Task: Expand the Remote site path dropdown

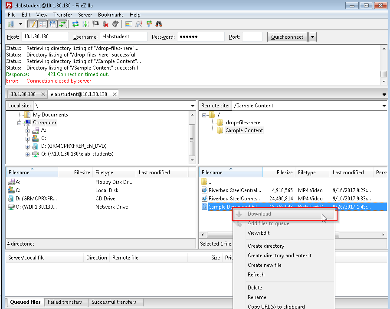Action: coord(384,106)
